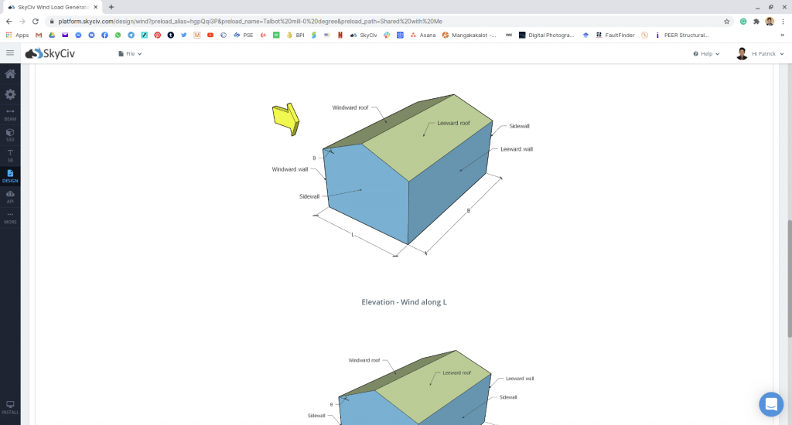The width and height of the screenshot is (792, 425).
Task: Open the chat support bubble
Action: click(x=770, y=403)
